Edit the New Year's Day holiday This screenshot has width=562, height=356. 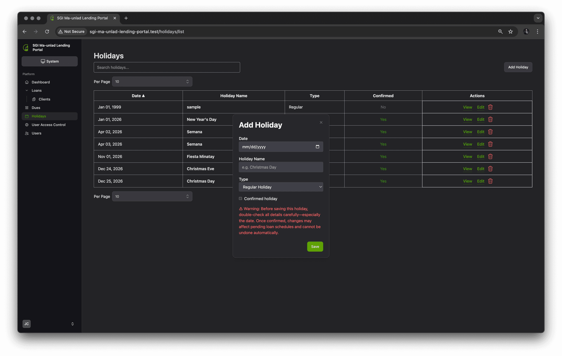tap(480, 119)
